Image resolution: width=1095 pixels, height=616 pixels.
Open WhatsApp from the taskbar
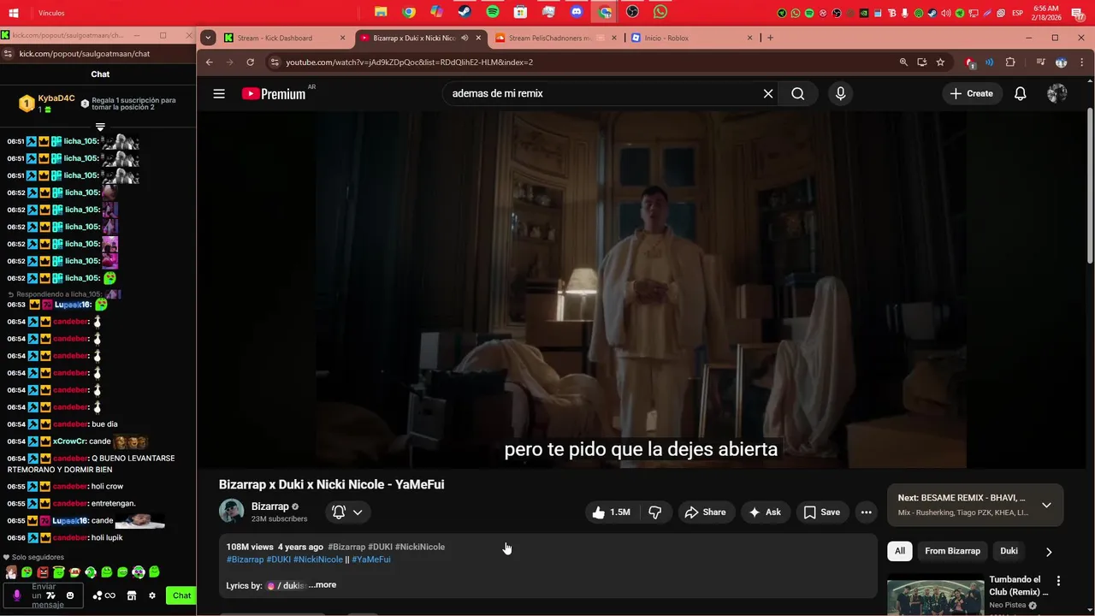click(660, 12)
